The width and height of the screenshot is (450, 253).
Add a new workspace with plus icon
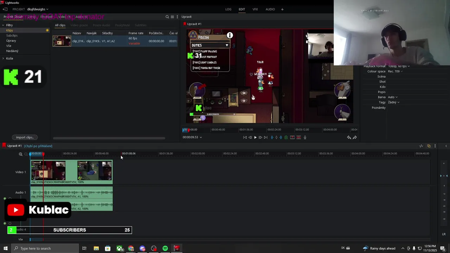(x=282, y=9)
